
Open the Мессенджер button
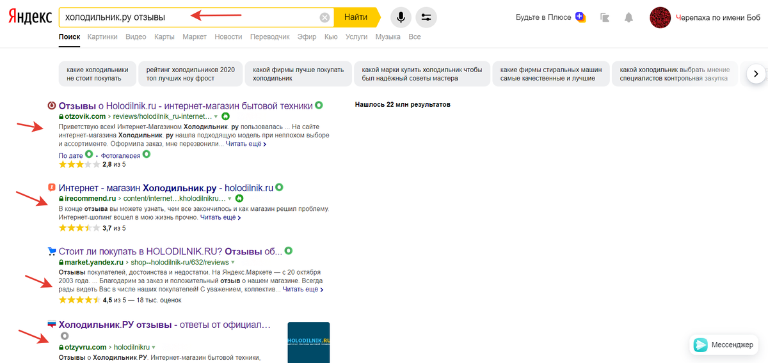pos(724,345)
